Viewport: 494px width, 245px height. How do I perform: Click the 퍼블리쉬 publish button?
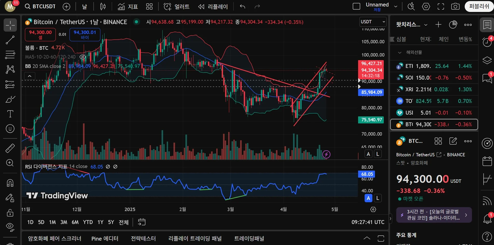tap(479, 6)
